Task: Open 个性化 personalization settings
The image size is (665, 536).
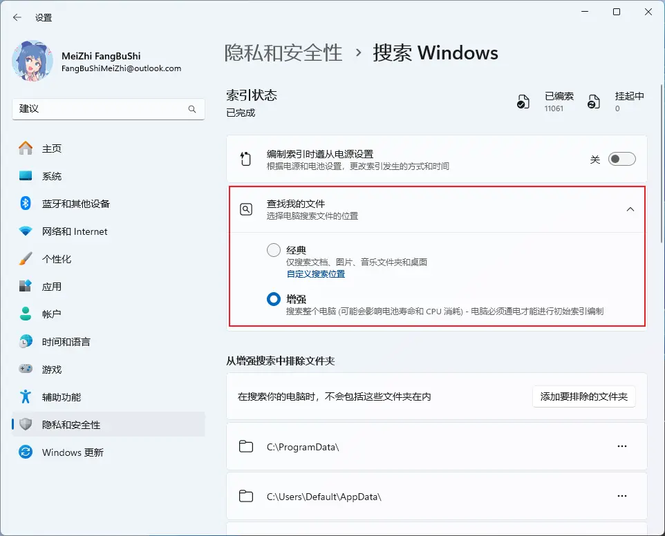Action: [x=57, y=259]
